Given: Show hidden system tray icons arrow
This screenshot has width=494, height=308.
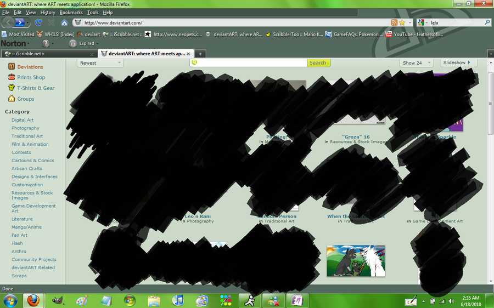Looking at the screenshot, I should click(x=423, y=301).
